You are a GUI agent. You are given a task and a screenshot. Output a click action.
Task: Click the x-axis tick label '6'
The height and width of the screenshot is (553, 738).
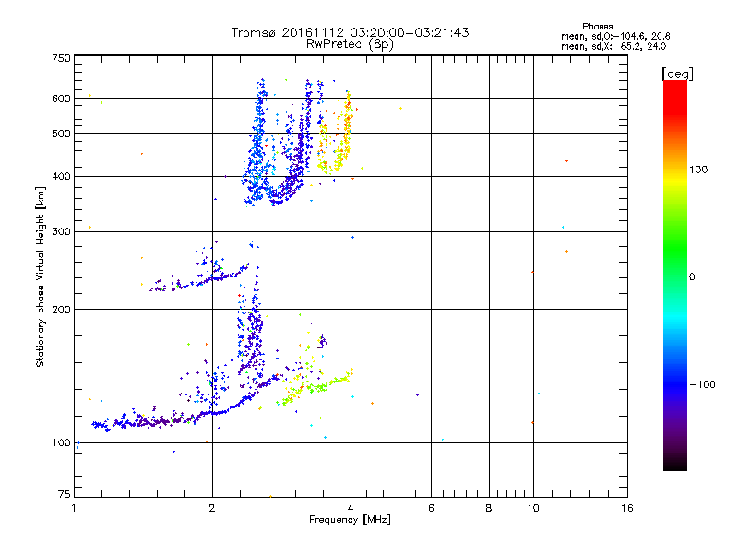[431, 508]
